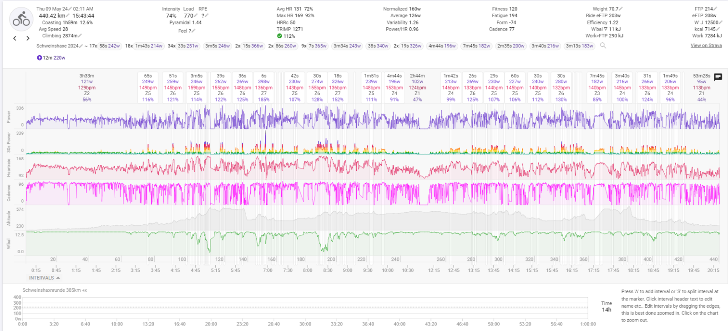Image resolution: width=728 pixels, height=331 pixels.
Task: Select the 4m44s 196w interval chip
Action: [442, 46]
